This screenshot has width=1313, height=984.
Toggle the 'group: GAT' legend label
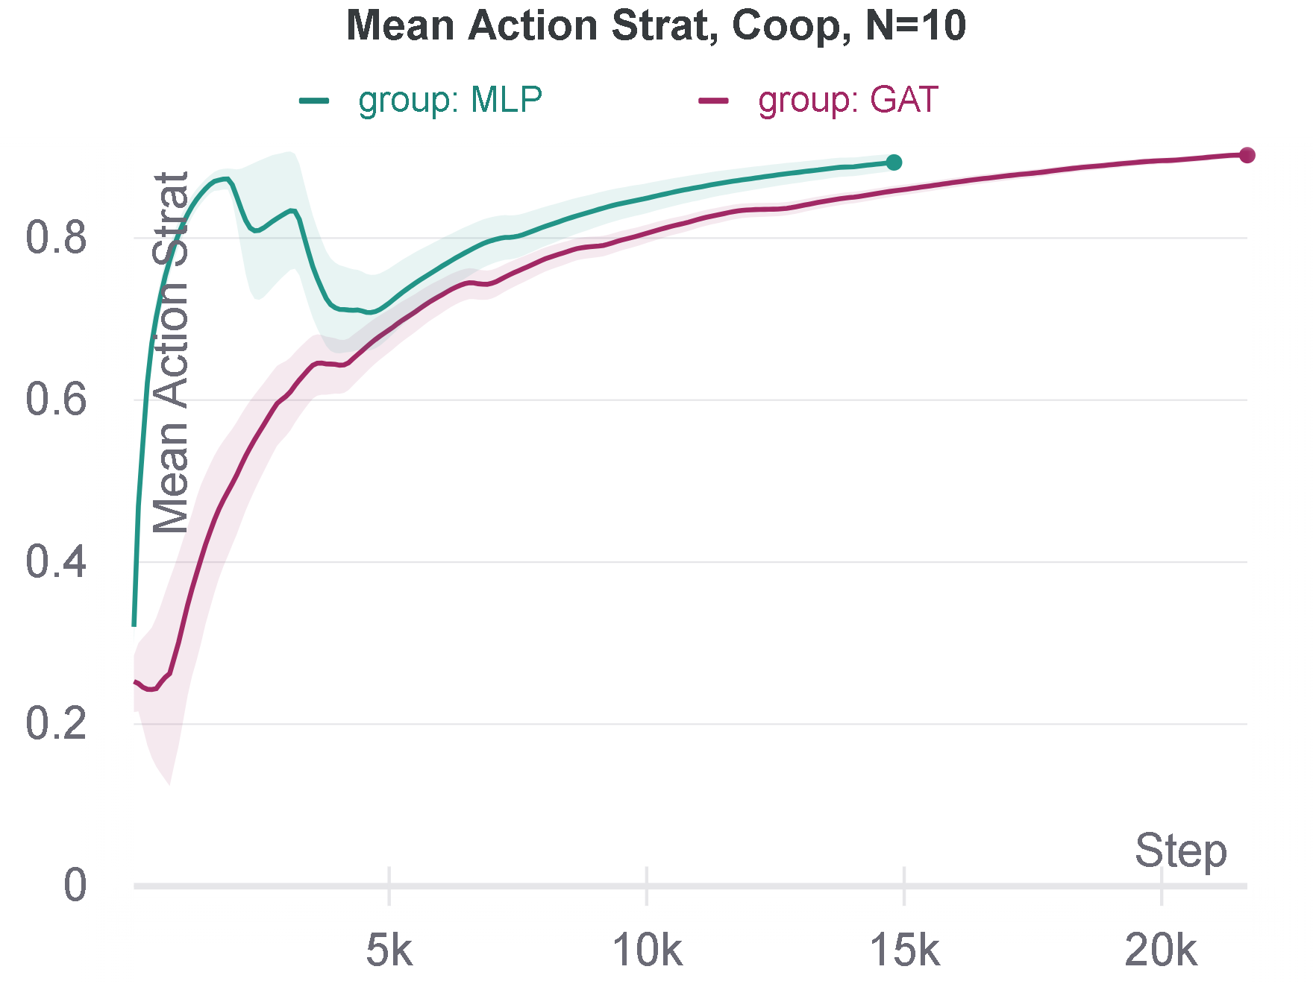847,100
